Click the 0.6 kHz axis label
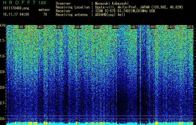The height and width of the screenshot is (125, 196). [x=3, y=119]
